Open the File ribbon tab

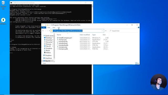click(x=44, y=27)
